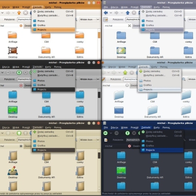The height and width of the screenshot is (196, 196).
Task: Open Widok ikon dropdown in orange window
Action: click(x=90, y=20)
